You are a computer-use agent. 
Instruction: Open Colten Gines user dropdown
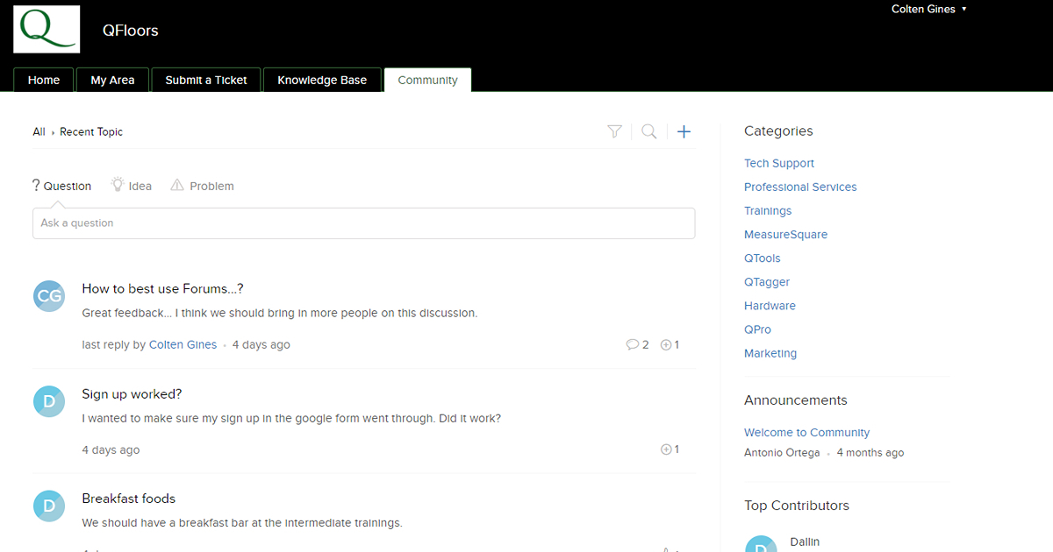point(929,9)
